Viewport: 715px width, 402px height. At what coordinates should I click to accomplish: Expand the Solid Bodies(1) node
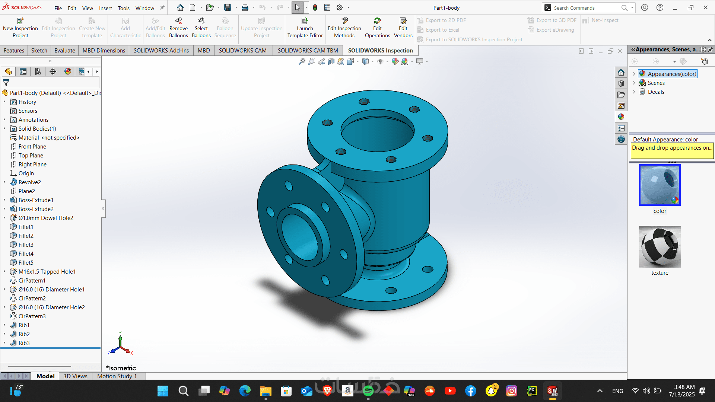(4, 129)
